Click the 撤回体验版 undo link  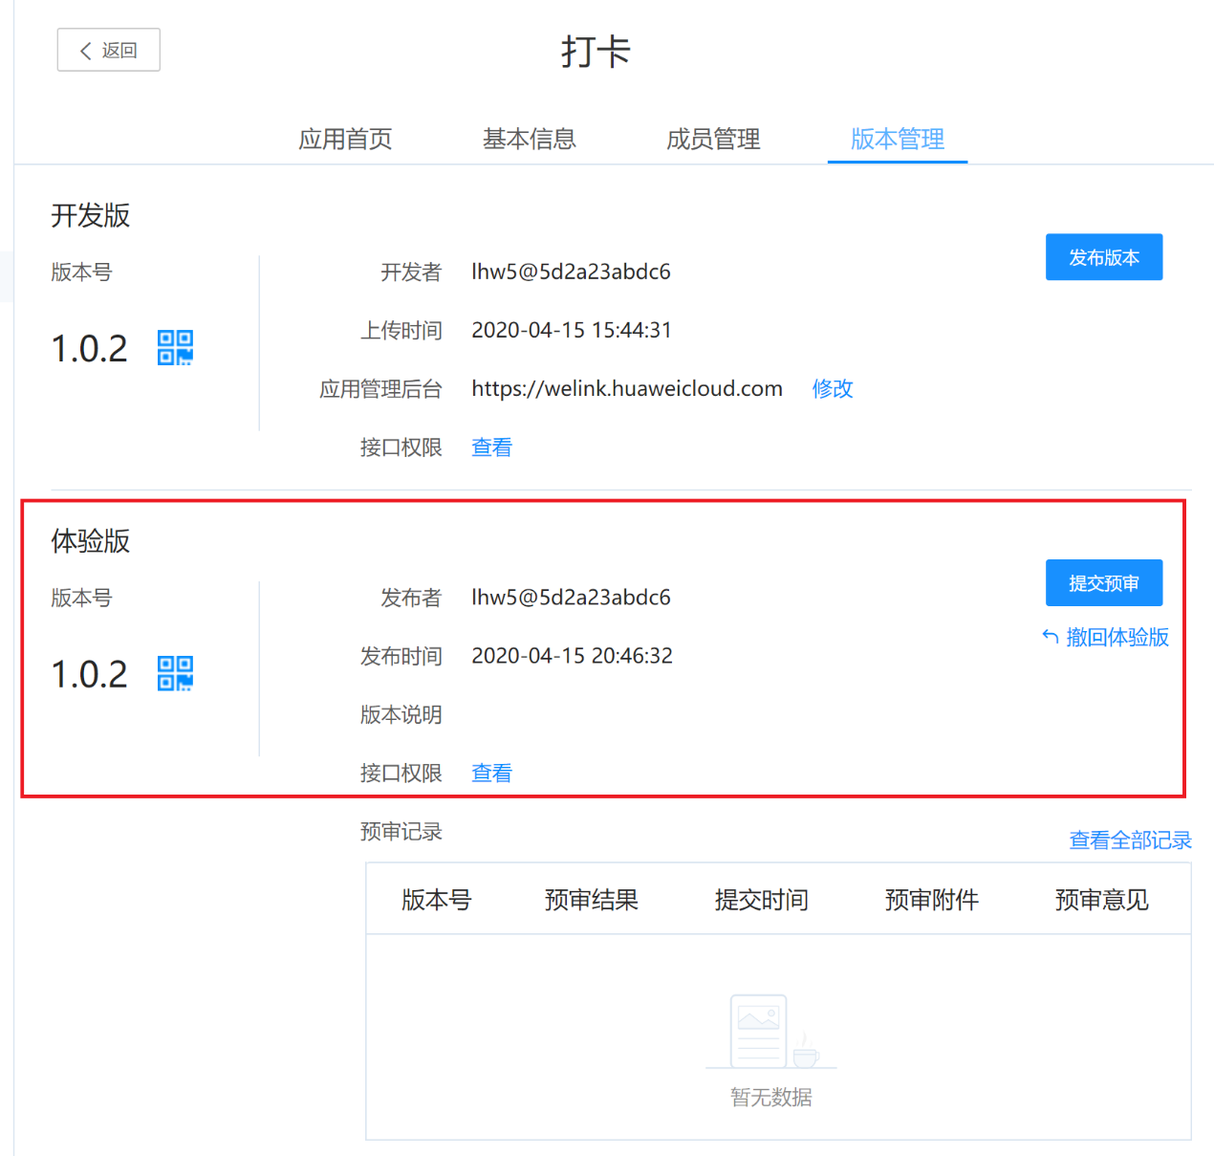click(1106, 637)
